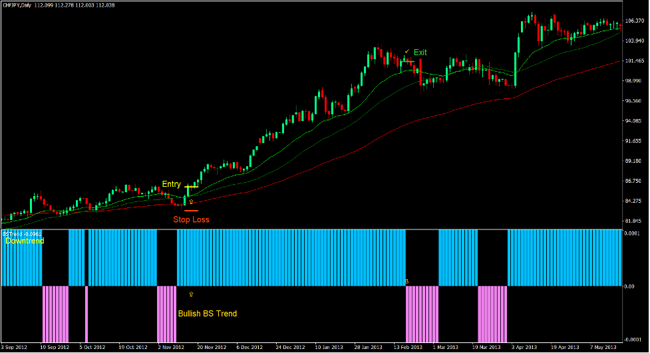Screen dimensions: 650x353
Task: Click the up arrow below the Entry candle
Action: 191,201
